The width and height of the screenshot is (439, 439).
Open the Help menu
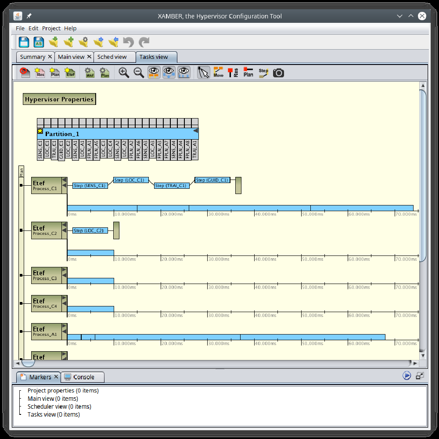click(70, 28)
